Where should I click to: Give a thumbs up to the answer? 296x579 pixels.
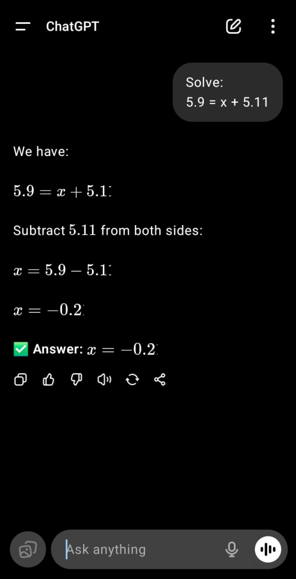(x=49, y=379)
